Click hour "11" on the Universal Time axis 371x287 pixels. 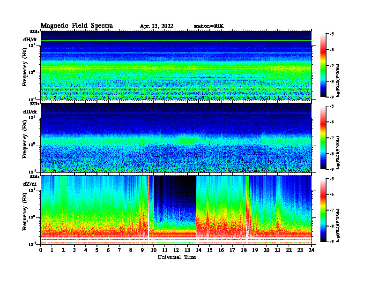pos(165,250)
